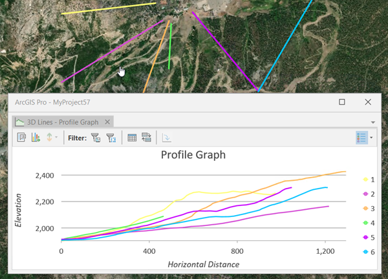This screenshot has height=279, width=388.
Task: Expand the pane options chevron at tab row
Action: [373, 121]
